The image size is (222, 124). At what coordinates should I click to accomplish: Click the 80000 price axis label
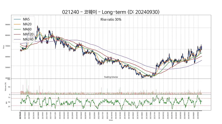(8, 35)
